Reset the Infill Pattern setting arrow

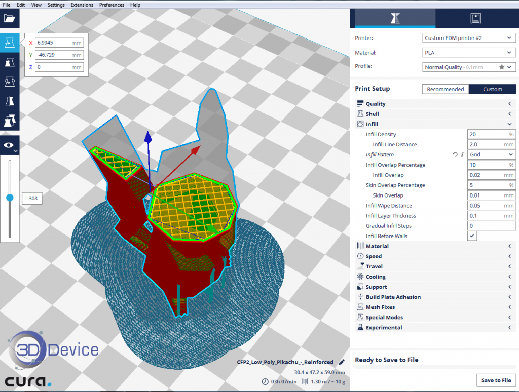(x=455, y=155)
